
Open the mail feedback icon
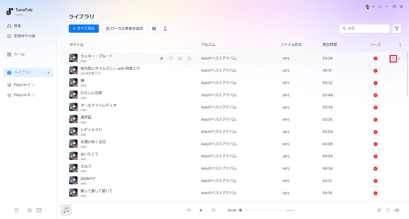click(39, 210)
